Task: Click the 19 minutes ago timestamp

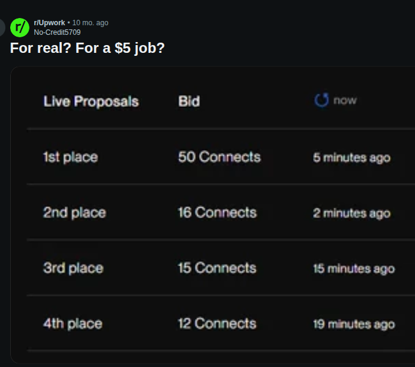Action: (354, 324)
